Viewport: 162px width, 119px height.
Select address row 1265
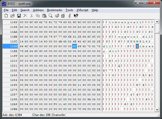point(10,85)
